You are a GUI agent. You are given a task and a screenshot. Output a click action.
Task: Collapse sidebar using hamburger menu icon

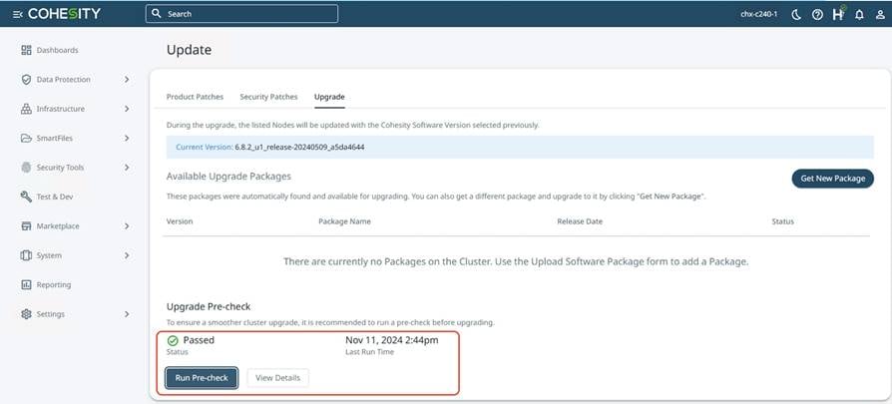coord(18,14)
